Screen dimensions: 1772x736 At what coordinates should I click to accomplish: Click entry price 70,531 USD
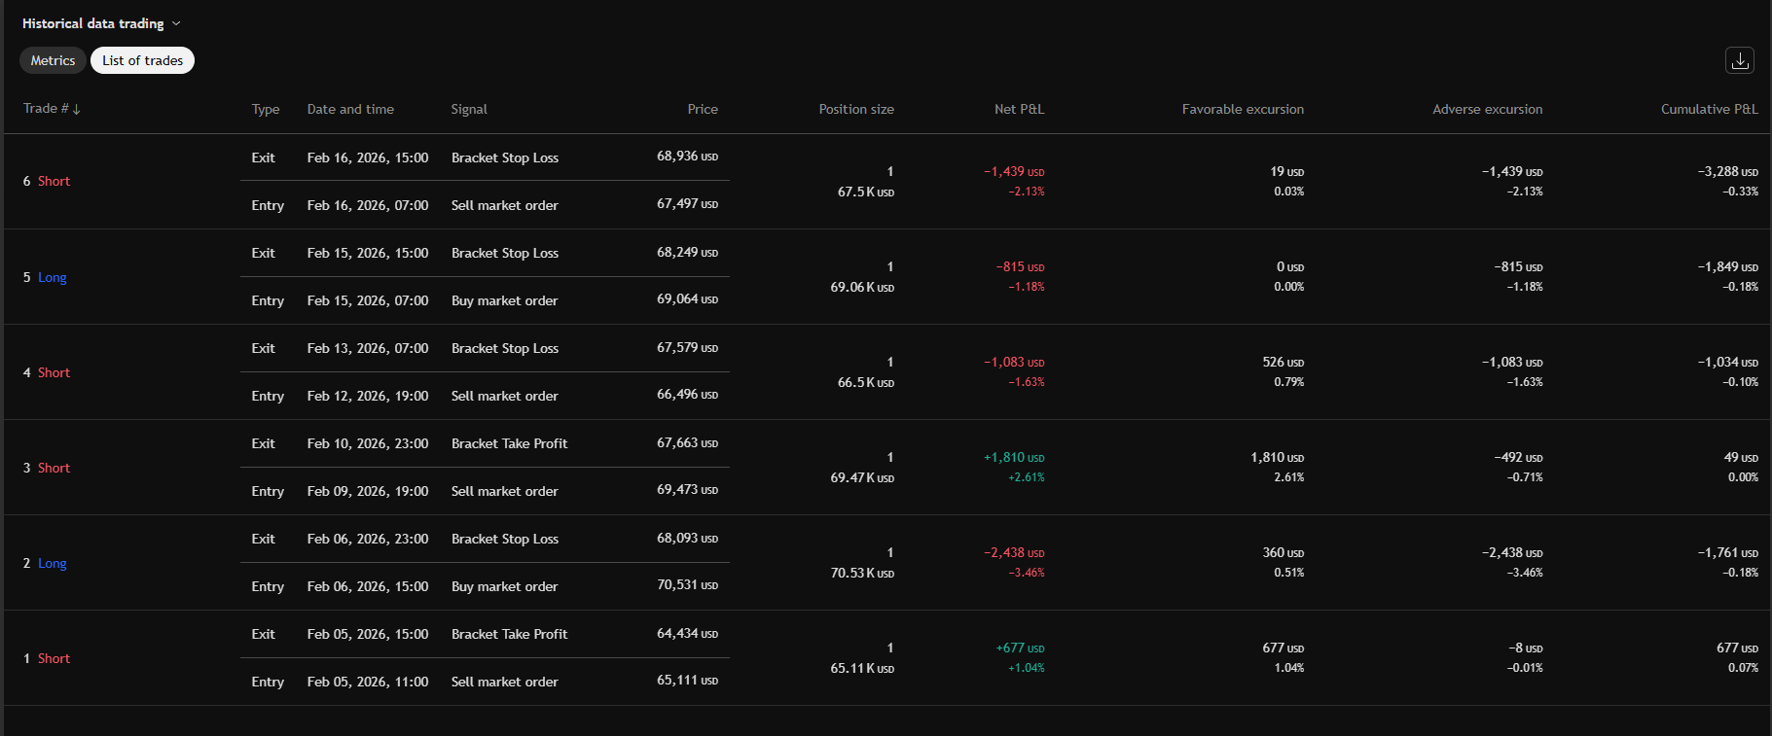point(687,584)
